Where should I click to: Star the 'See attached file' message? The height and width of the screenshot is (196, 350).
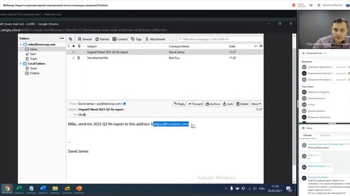73,58
